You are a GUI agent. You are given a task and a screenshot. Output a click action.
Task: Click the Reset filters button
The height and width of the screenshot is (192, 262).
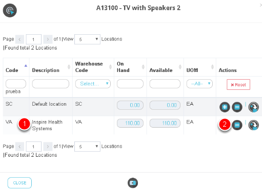(x=238, y=85)
